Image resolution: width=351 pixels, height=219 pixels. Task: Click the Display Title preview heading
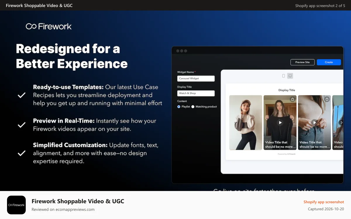click(x=287, y=90)
